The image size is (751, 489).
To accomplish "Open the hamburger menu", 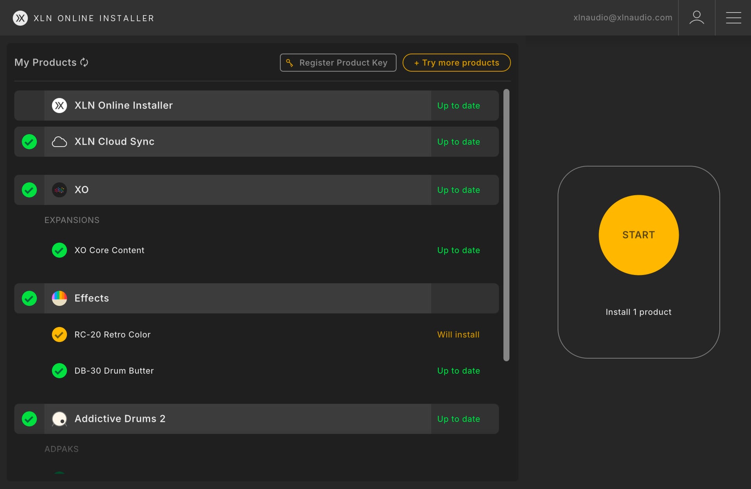I will point(733,18).
